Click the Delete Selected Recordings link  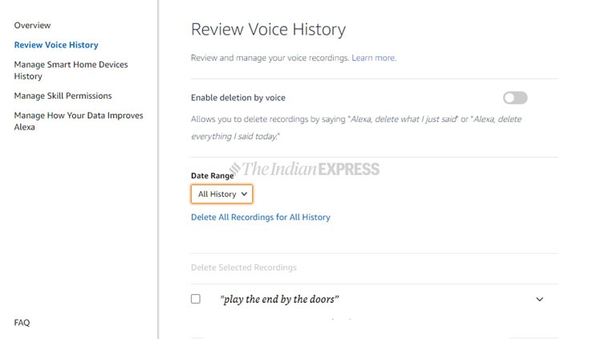point(244,268)
